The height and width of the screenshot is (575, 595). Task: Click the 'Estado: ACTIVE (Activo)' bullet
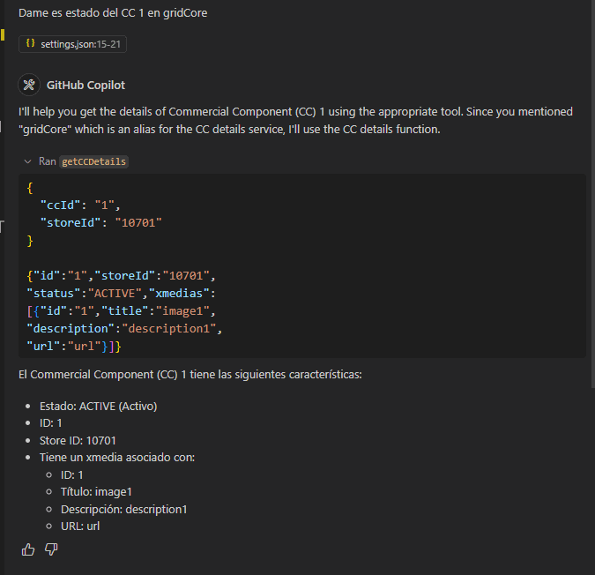tap(98, 407)
